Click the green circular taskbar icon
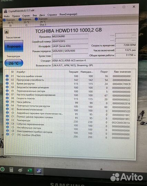The image size is (147, 186). pyautogui.click(x=2, y=169)
